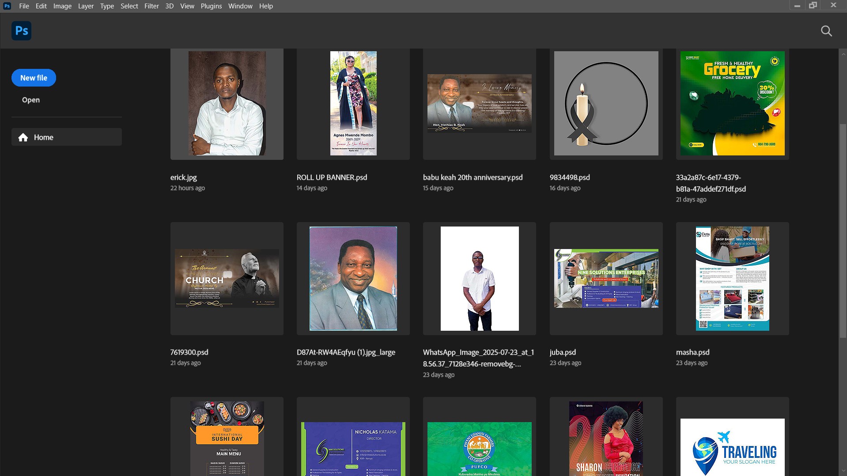
Task: Open the search magnifier icon
Action: [x=826, y=31]
